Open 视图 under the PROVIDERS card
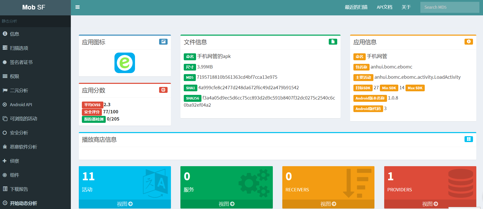This screenshot has height=209, width=483. point(430,204)
